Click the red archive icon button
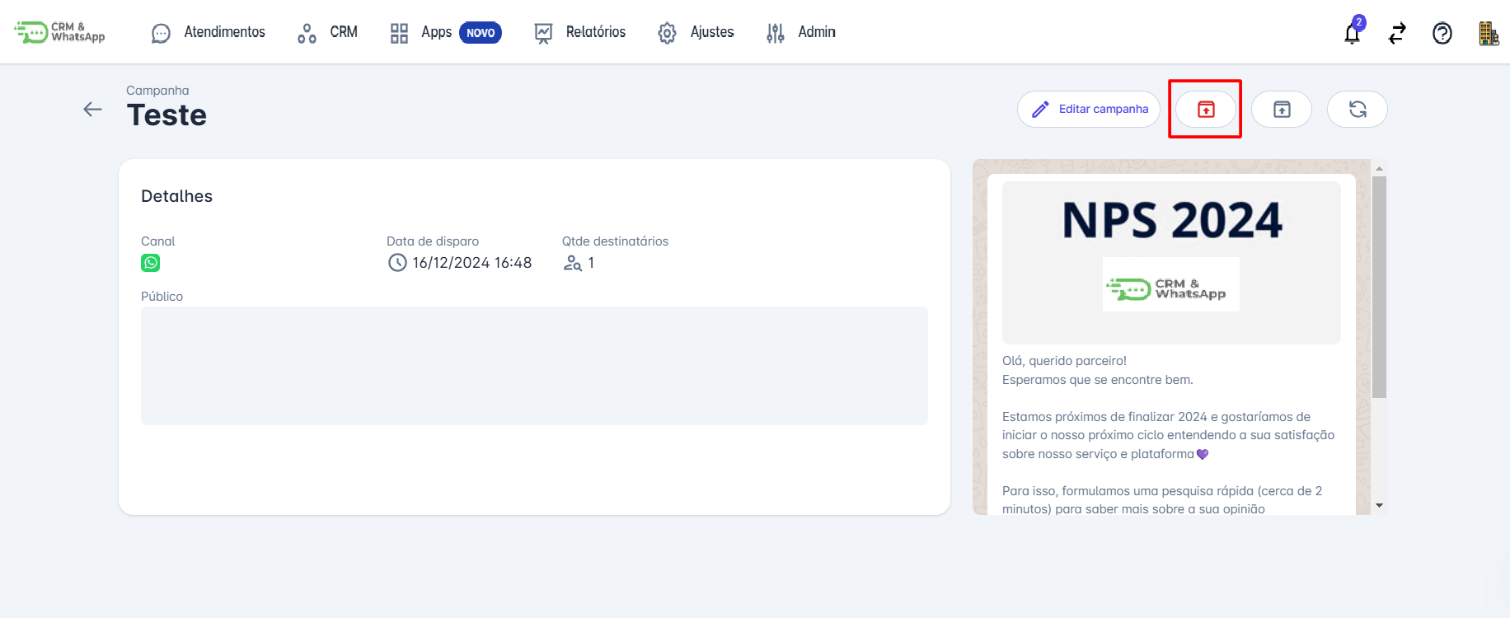 [1206, 110]
